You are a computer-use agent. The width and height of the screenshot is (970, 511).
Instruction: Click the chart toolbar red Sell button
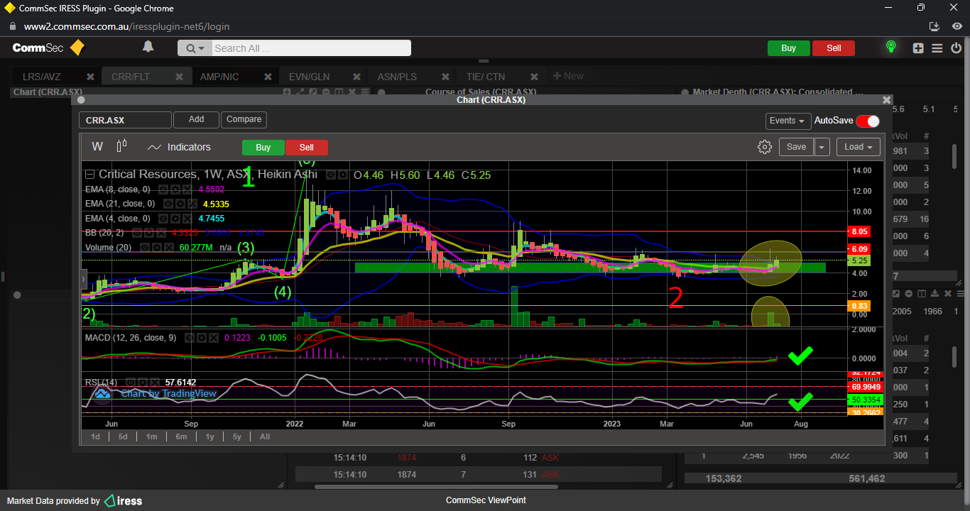point(306,148)
